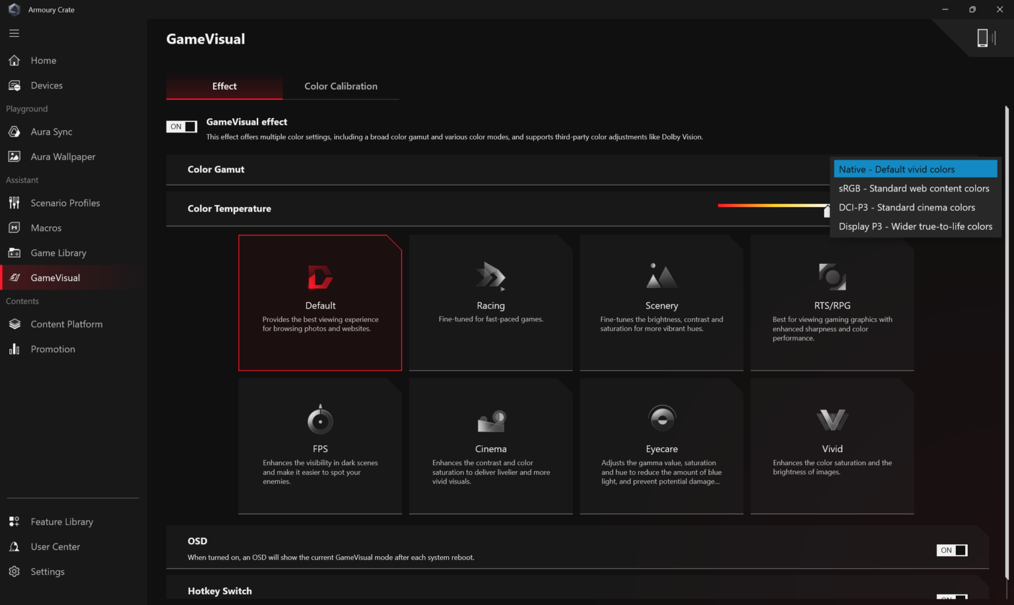Adjust the Color Temperature slider
1014x605 pixels.
tap(827, 210)
